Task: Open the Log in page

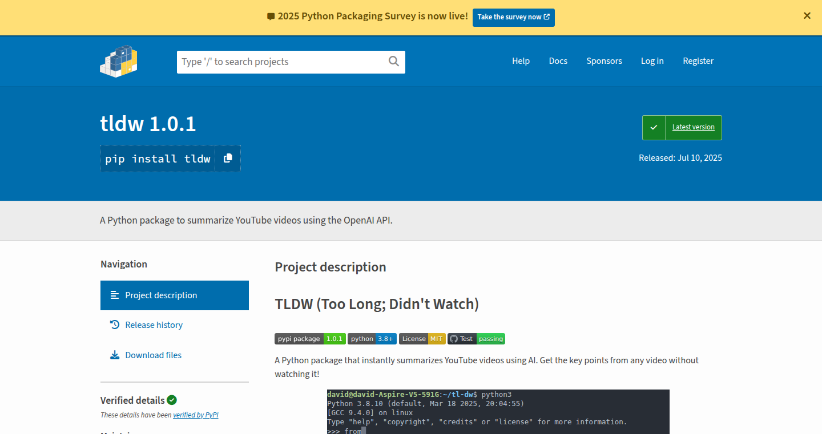Action: [652, 61]
